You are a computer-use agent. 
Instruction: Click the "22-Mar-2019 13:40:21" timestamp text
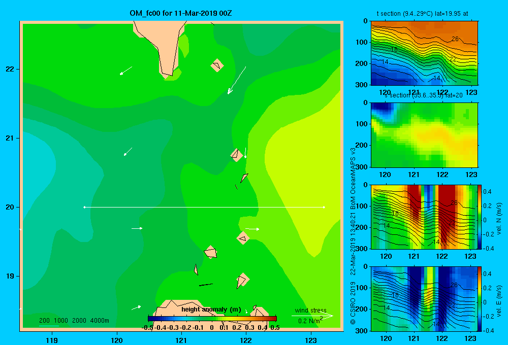pyautogui.click(x=353, y=245)
